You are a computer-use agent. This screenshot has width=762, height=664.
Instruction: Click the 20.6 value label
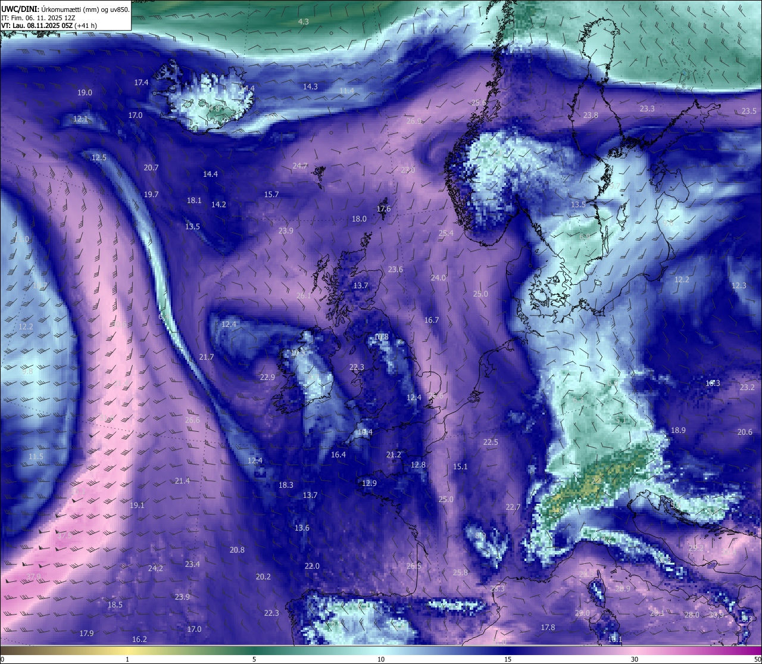coord(745,432)
